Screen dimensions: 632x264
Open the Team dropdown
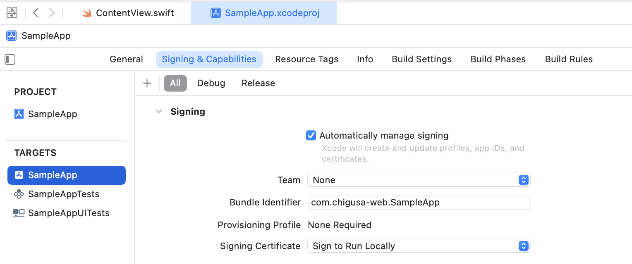(419, 180)
